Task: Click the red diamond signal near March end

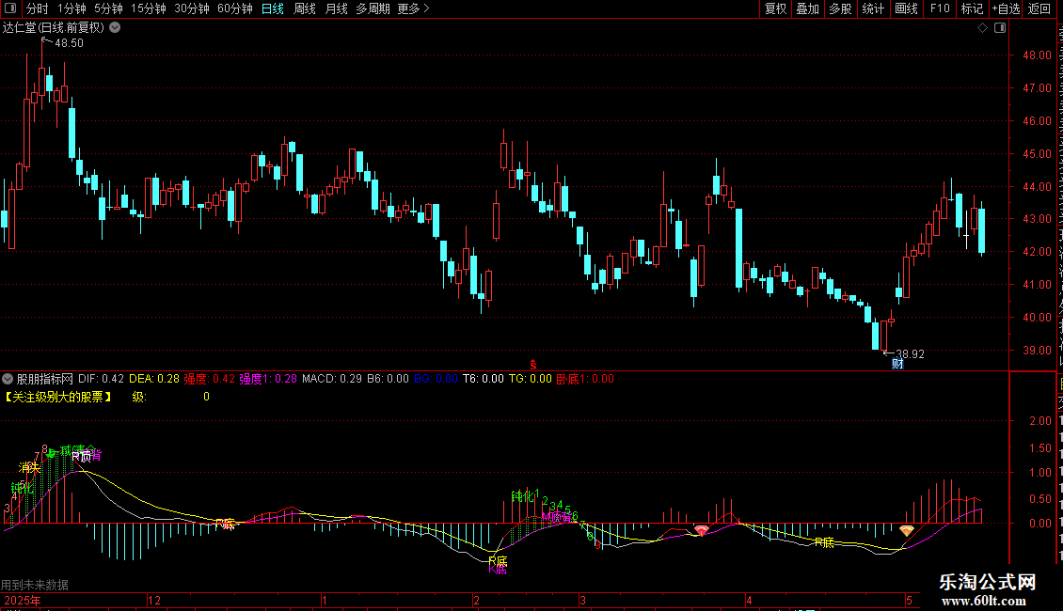Action: coord(701,530)
